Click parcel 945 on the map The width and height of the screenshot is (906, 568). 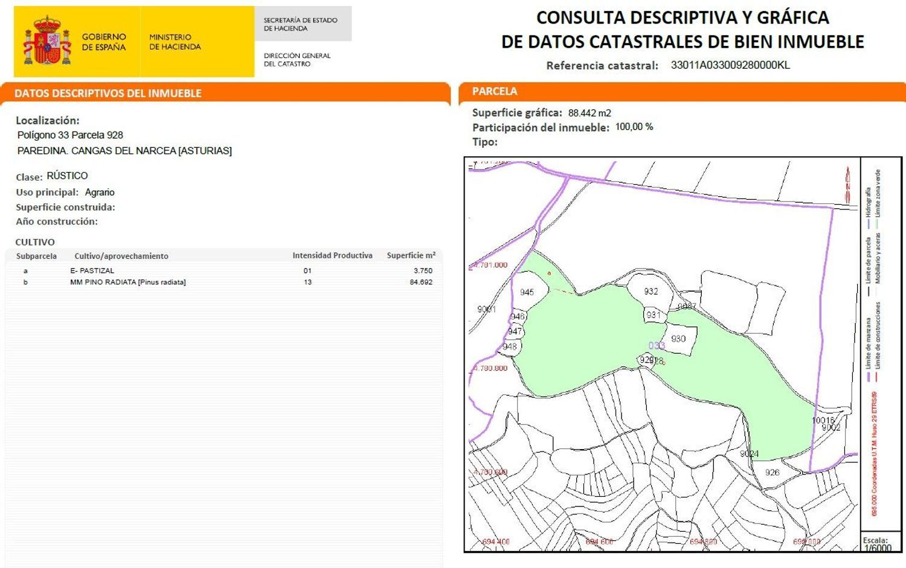click(x=527, y=292)
